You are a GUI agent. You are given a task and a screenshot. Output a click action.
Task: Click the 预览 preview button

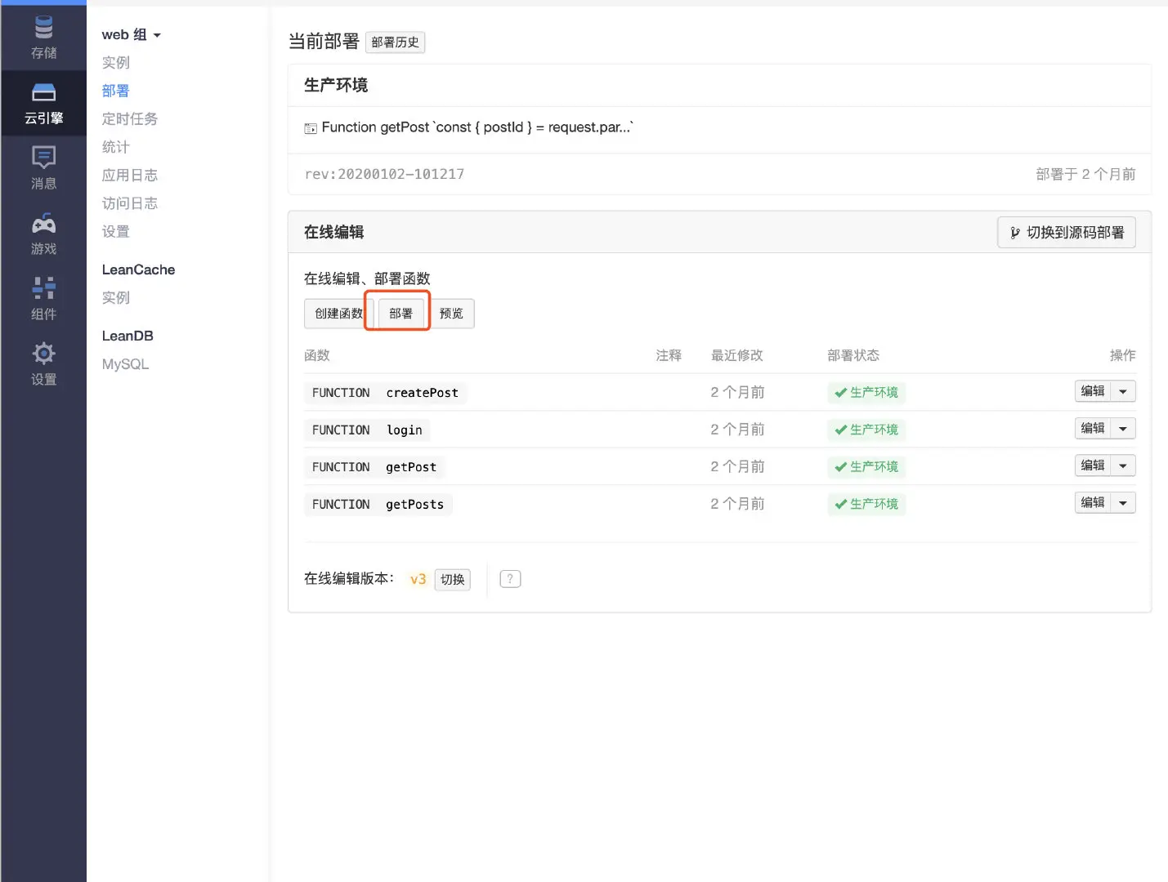(x=451, y=314)
